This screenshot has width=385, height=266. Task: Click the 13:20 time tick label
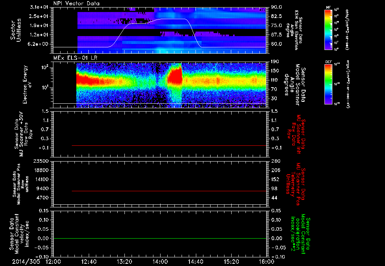click(124, 261)
